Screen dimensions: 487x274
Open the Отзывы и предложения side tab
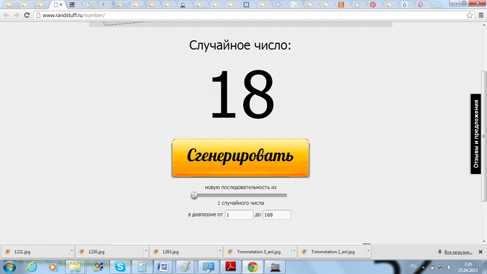pos(475,134)
